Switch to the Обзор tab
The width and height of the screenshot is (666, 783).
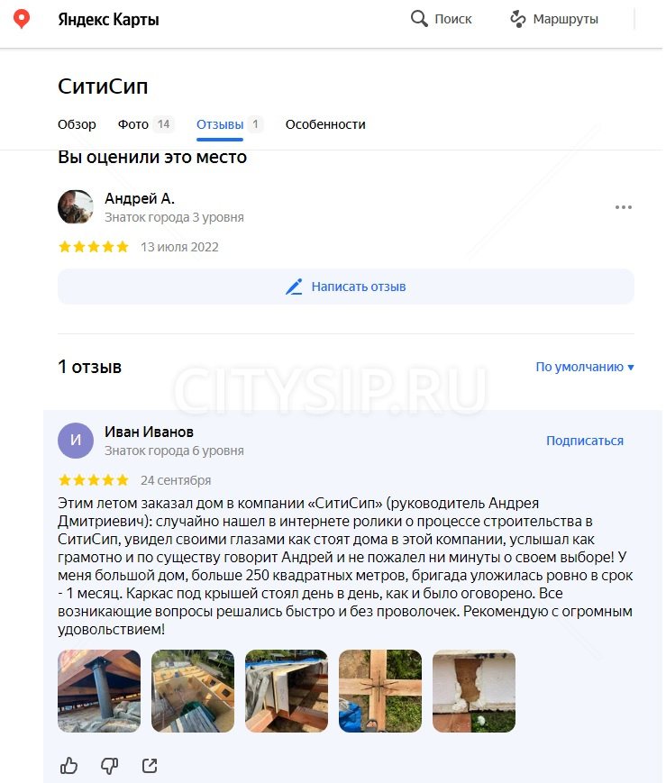click(77, 124)
